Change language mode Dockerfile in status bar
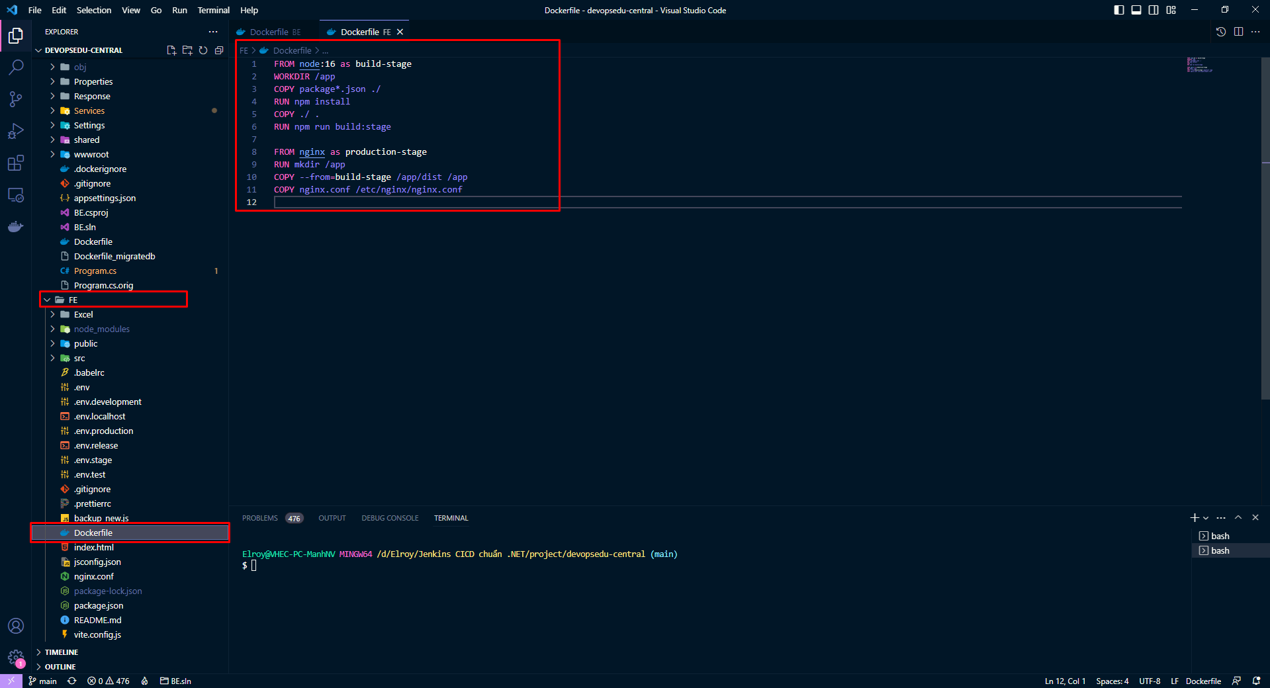The width and height of the screenshot is (1270, 688). [x=1203, y=681]
